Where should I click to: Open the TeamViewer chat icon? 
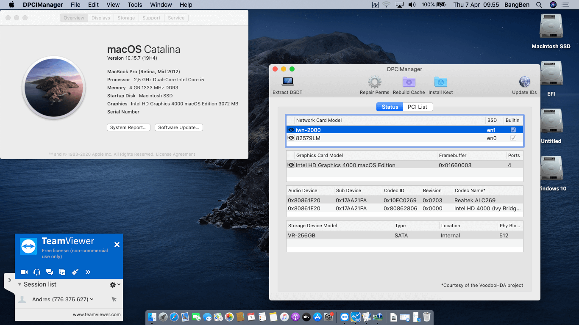(x=50, y=272)
